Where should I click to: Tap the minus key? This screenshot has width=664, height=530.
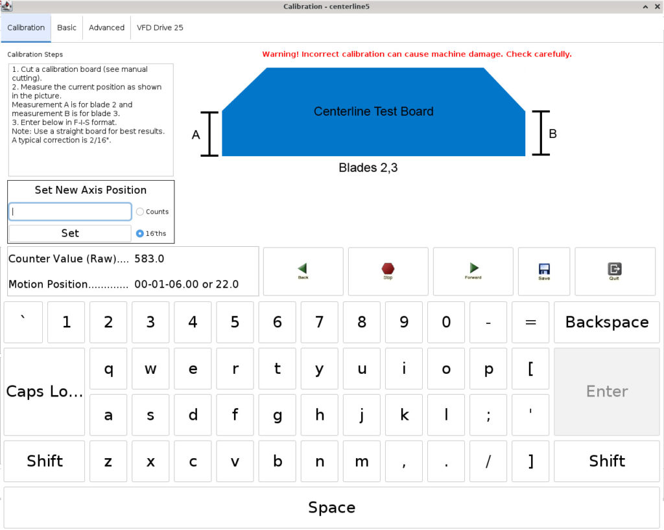[488, 322]
